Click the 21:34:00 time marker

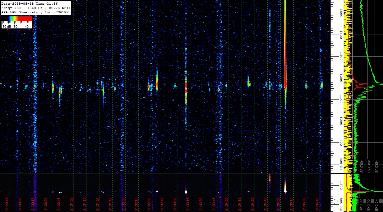(227, 204)
